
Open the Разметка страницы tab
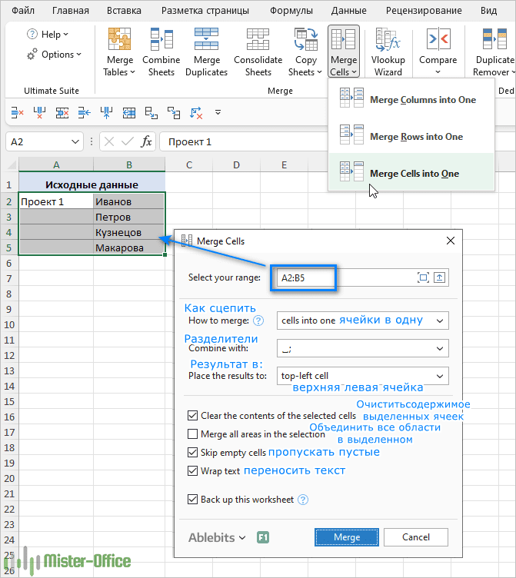(205, 10)
